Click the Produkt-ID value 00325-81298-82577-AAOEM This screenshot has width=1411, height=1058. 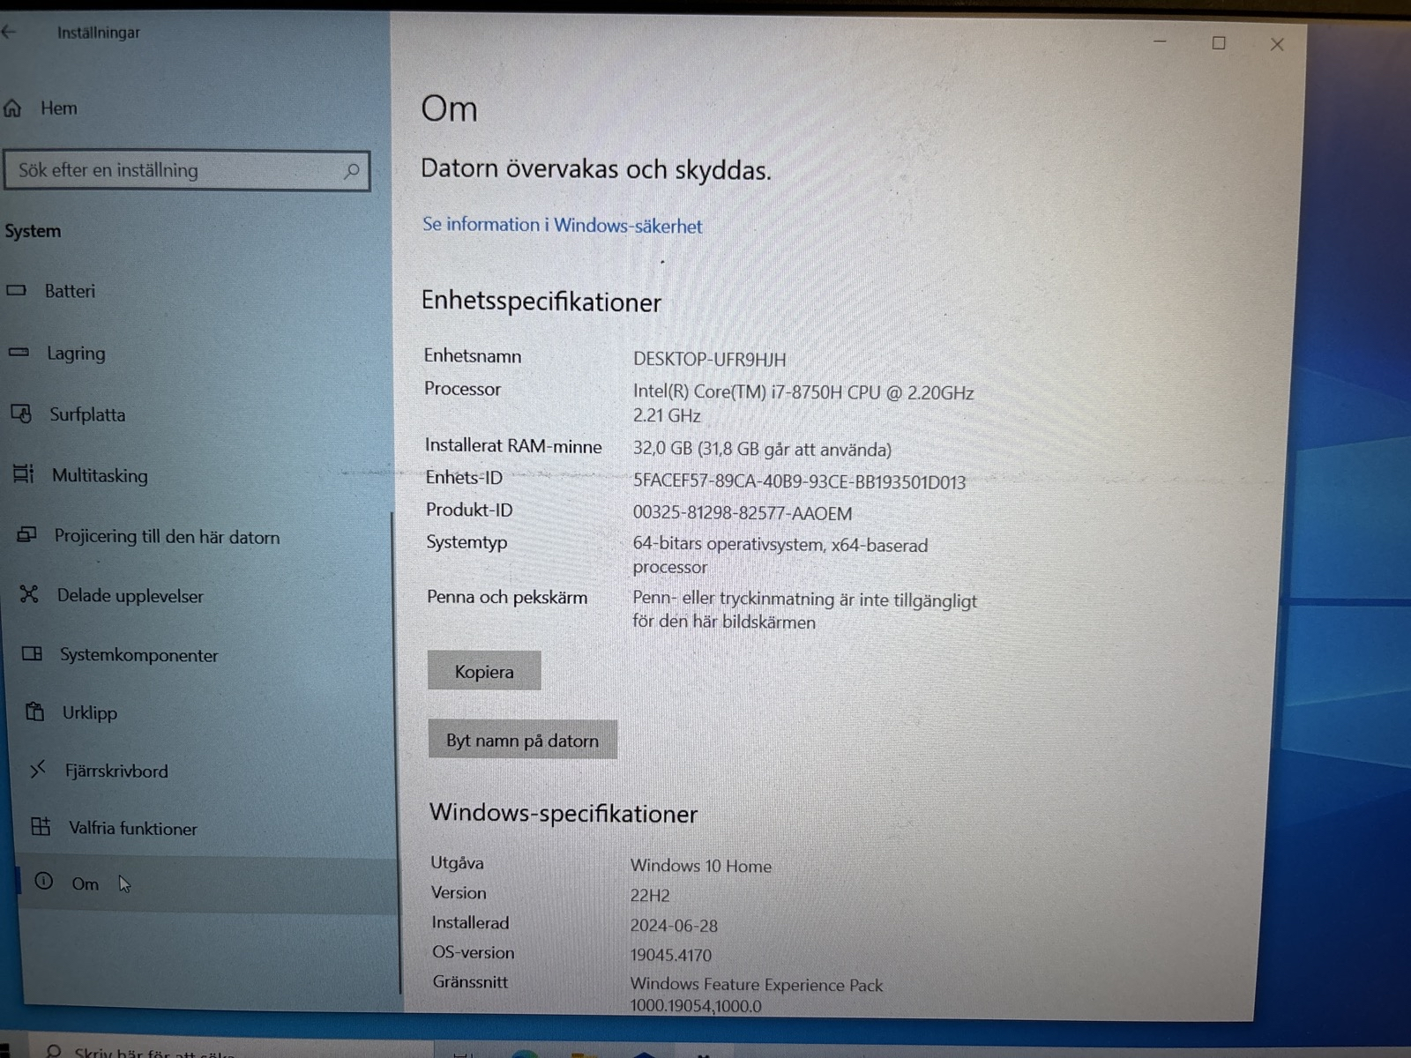pos(743,513)
